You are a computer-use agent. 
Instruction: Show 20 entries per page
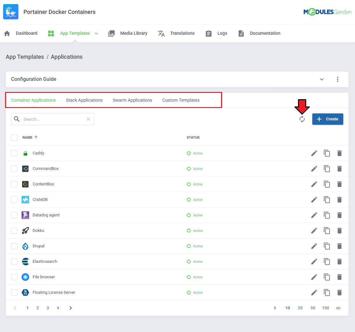pyautogui.click(x=300, y=308)
